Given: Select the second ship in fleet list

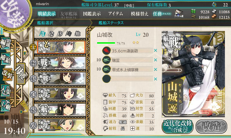Looking at the screenshot, I should [62, 63].
